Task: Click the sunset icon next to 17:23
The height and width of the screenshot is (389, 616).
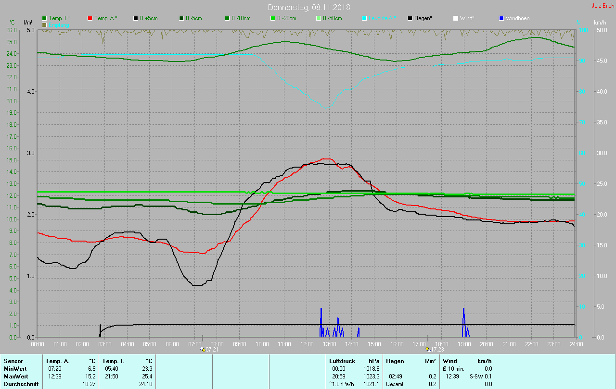Action: coord(428,349)
